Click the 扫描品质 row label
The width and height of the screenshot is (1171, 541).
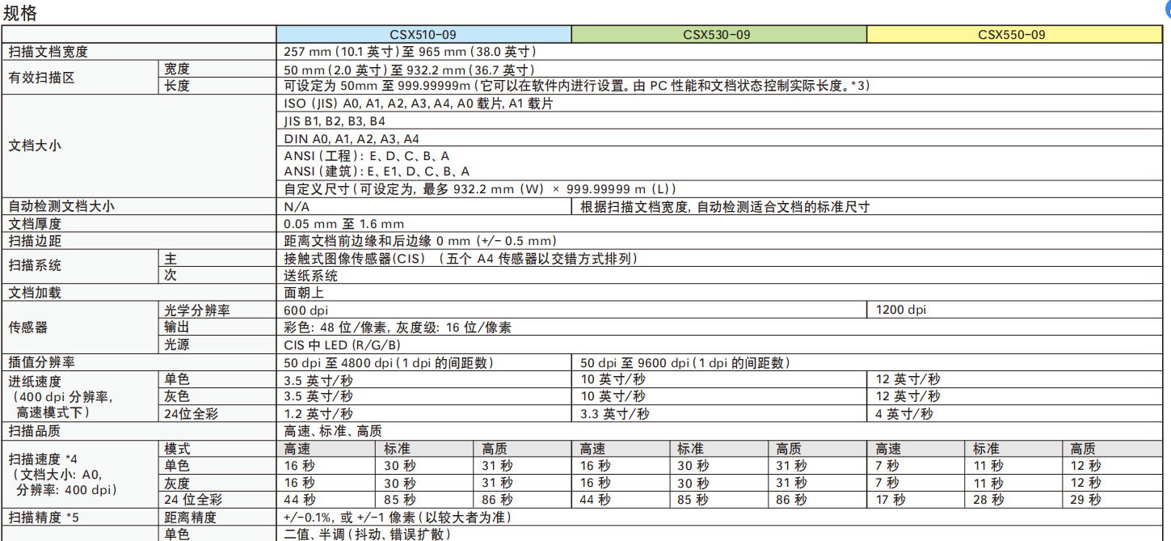(x=35, y=431)
